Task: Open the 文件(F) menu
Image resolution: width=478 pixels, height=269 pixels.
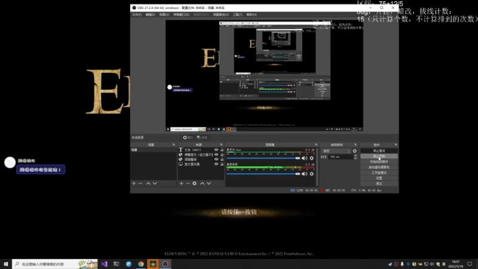Action: pyautogui.click(x=137, y=14)
